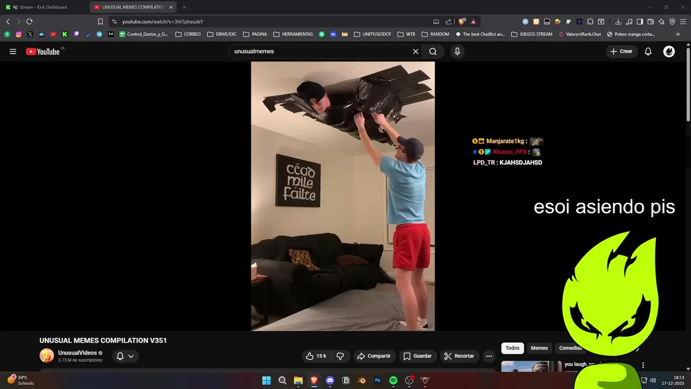Open ValorantRank.Chat bookmark
Image resolution: width=691 pixels, height=389 pixels.
click(580, 34)
